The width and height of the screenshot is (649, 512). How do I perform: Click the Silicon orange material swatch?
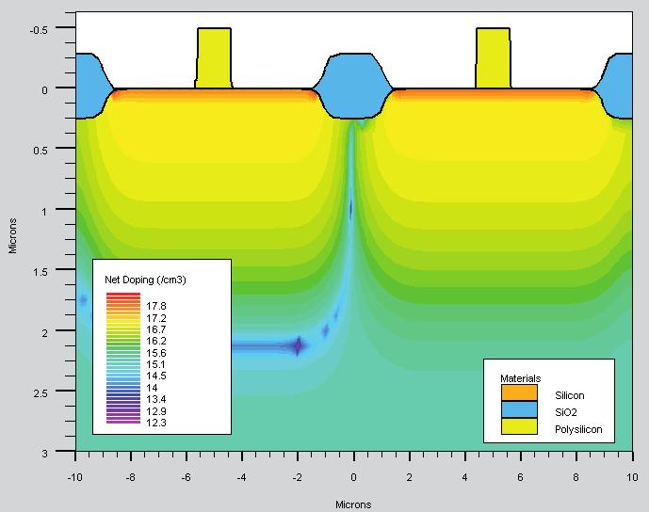coord(519,392)
